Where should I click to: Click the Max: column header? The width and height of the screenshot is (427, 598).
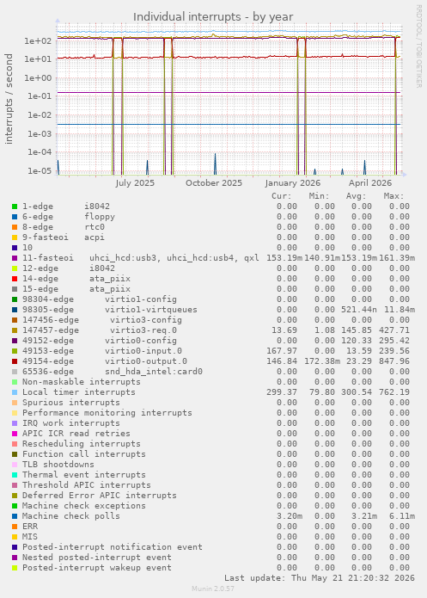click(x=393, y=196)
